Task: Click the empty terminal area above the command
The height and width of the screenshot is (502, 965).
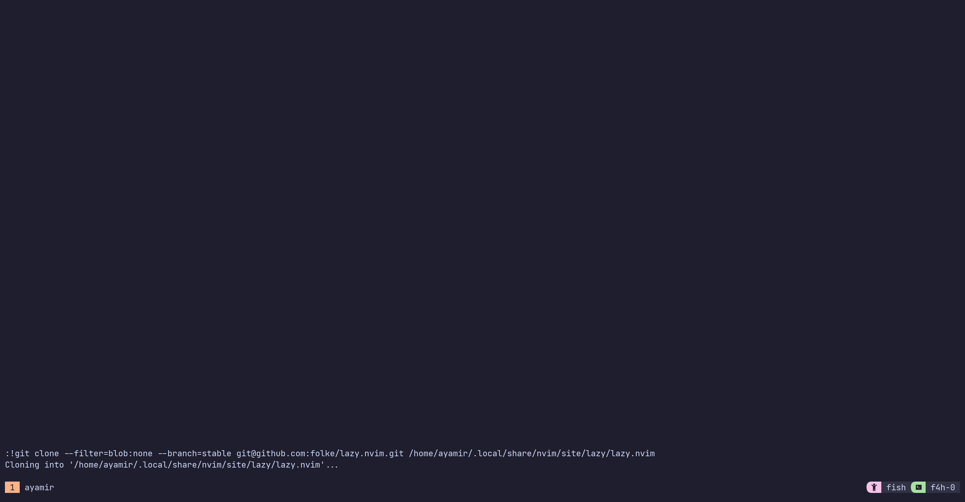Action: pyautogui.click(x=482, y=223)
